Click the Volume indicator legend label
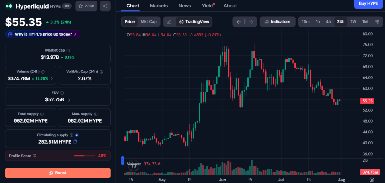The height and width of the screenshot is (183, 385). point(134,164)
